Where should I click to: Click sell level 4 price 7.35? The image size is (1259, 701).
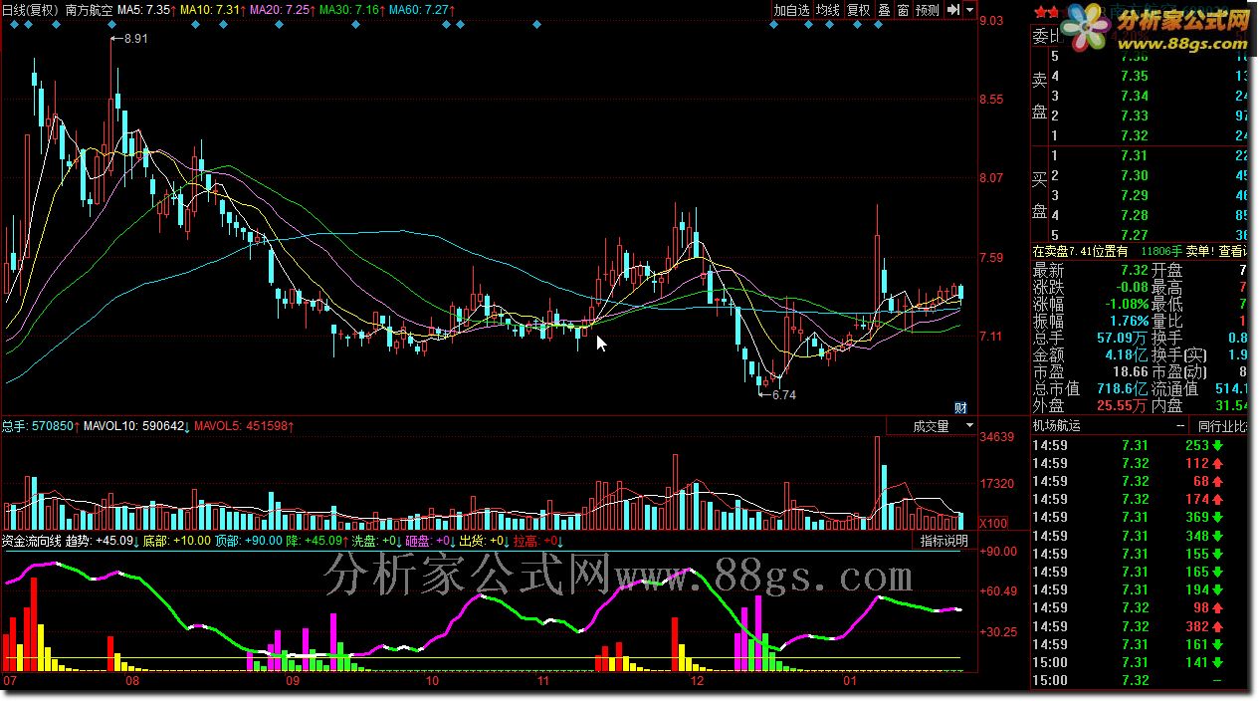click(x=1135, y=76)
